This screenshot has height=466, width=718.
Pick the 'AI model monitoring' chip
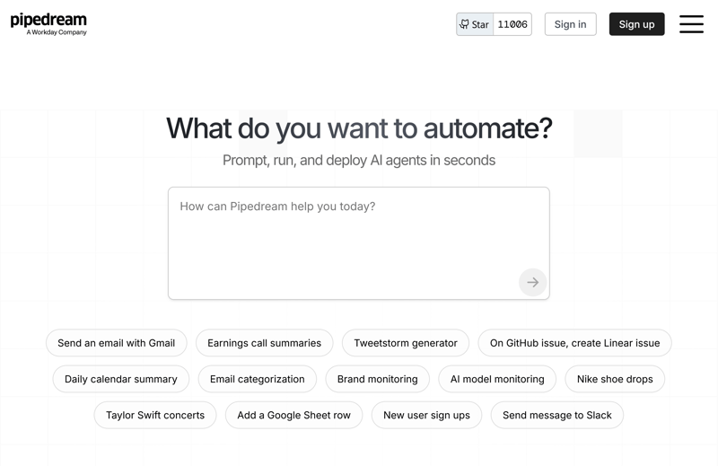[x=497, y=379]
